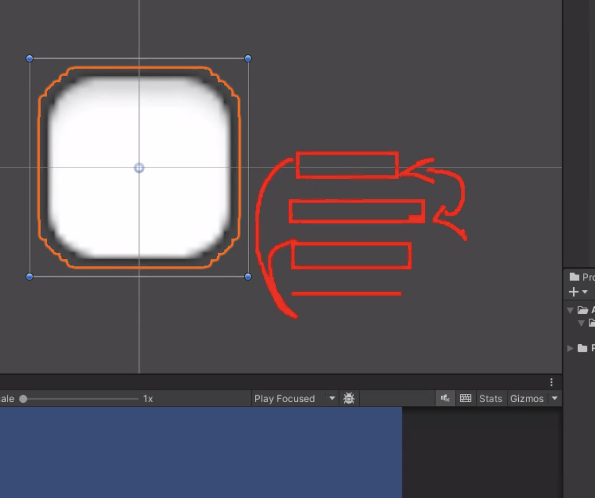This screenshot has width=595, height=498.
Task: Open the Gizmos dropdown arrow
Action: 555,398
